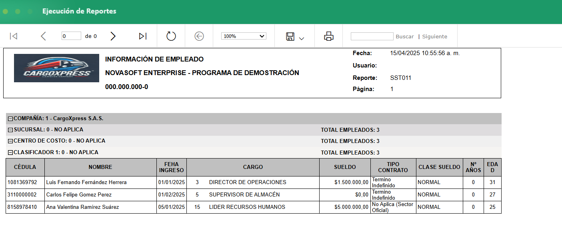
Task: Collapse the CENTRO DE COSTO group
Action: click(11, 141)
